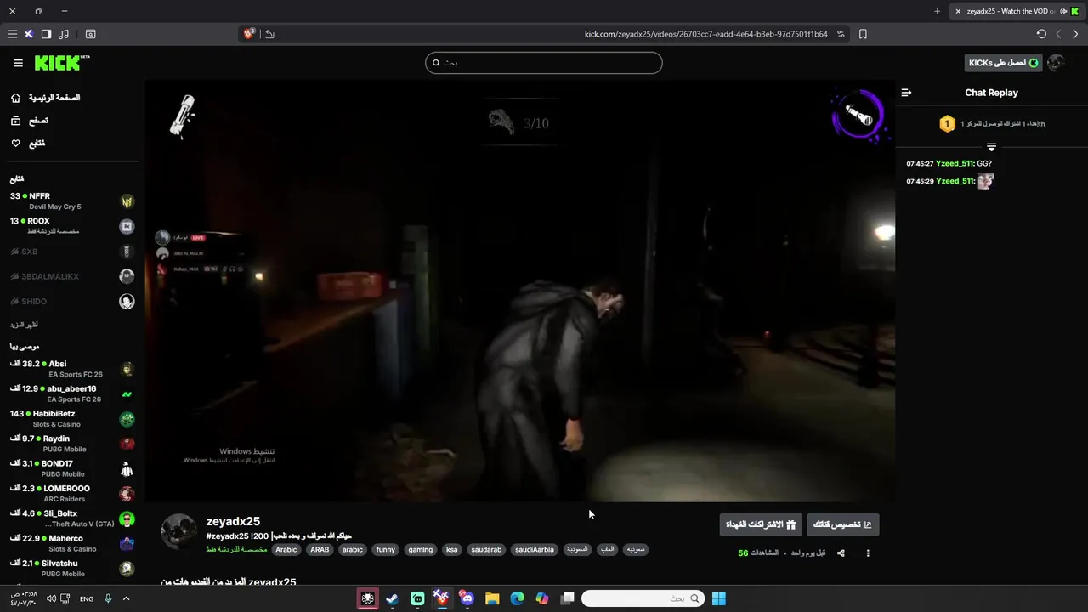Open recommended channel Absi
Screen dimensions: 1088x612
pyautogui.click(x=72, y=369)
